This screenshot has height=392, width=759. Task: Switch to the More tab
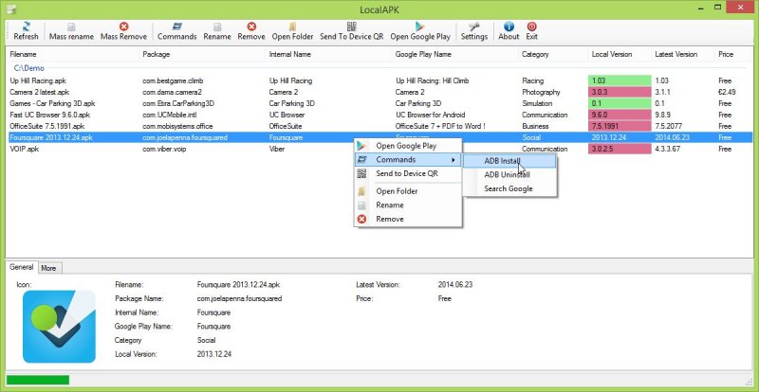(48, 268)
